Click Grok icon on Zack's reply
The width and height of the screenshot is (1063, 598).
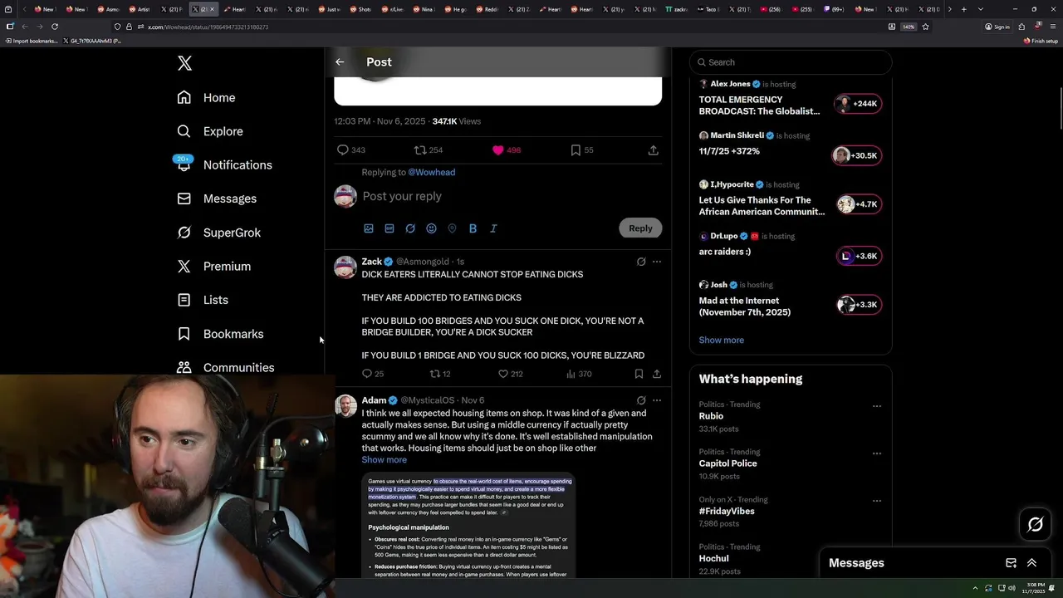pyautogui.click(x=640, y=262)
